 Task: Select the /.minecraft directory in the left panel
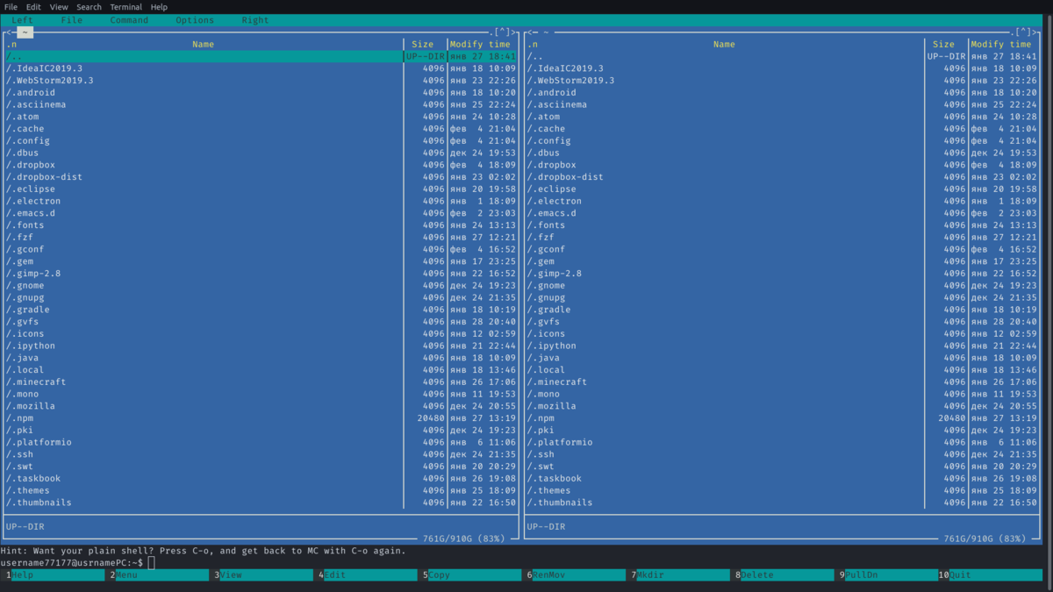261,382
